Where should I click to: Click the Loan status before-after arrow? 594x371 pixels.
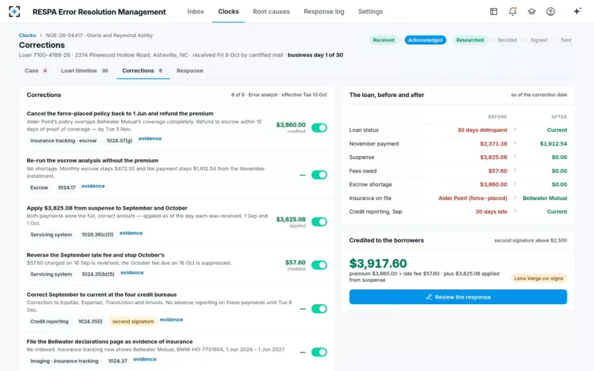click(515, 130)
